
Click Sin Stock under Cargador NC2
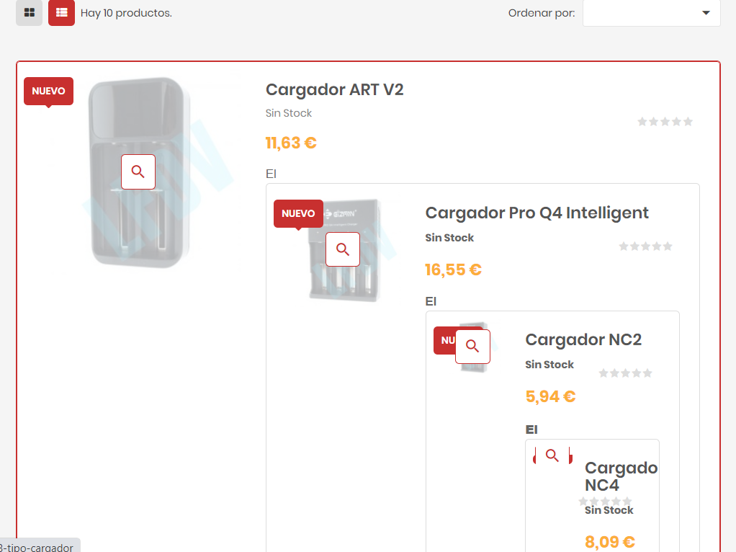(x=549, y=365)
